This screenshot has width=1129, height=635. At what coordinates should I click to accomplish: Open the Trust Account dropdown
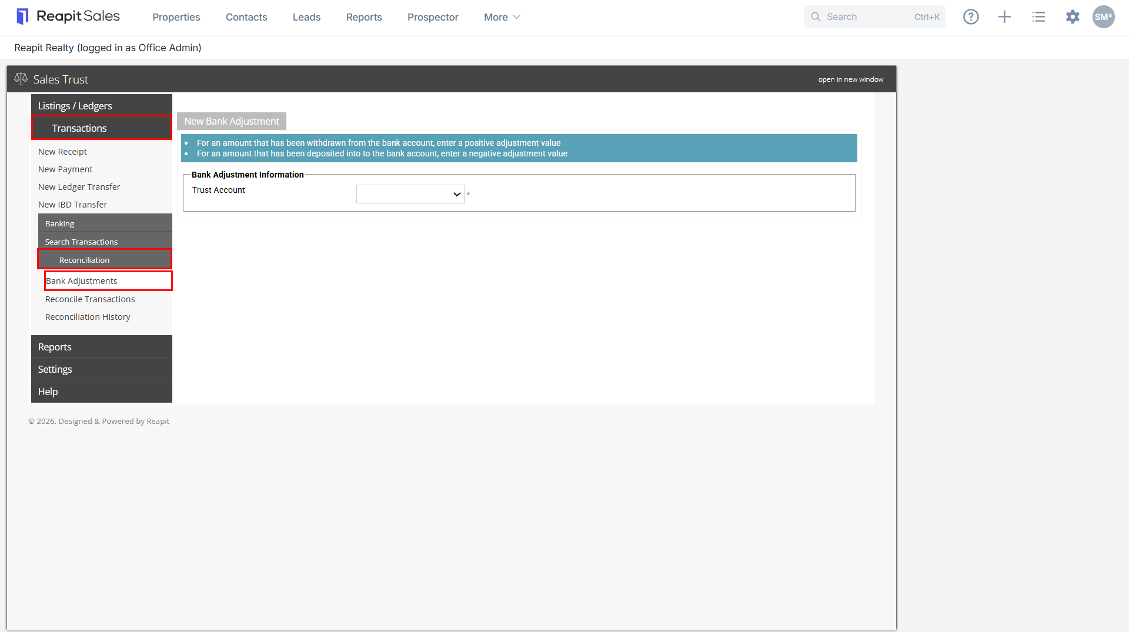click(x=410, y=194)
